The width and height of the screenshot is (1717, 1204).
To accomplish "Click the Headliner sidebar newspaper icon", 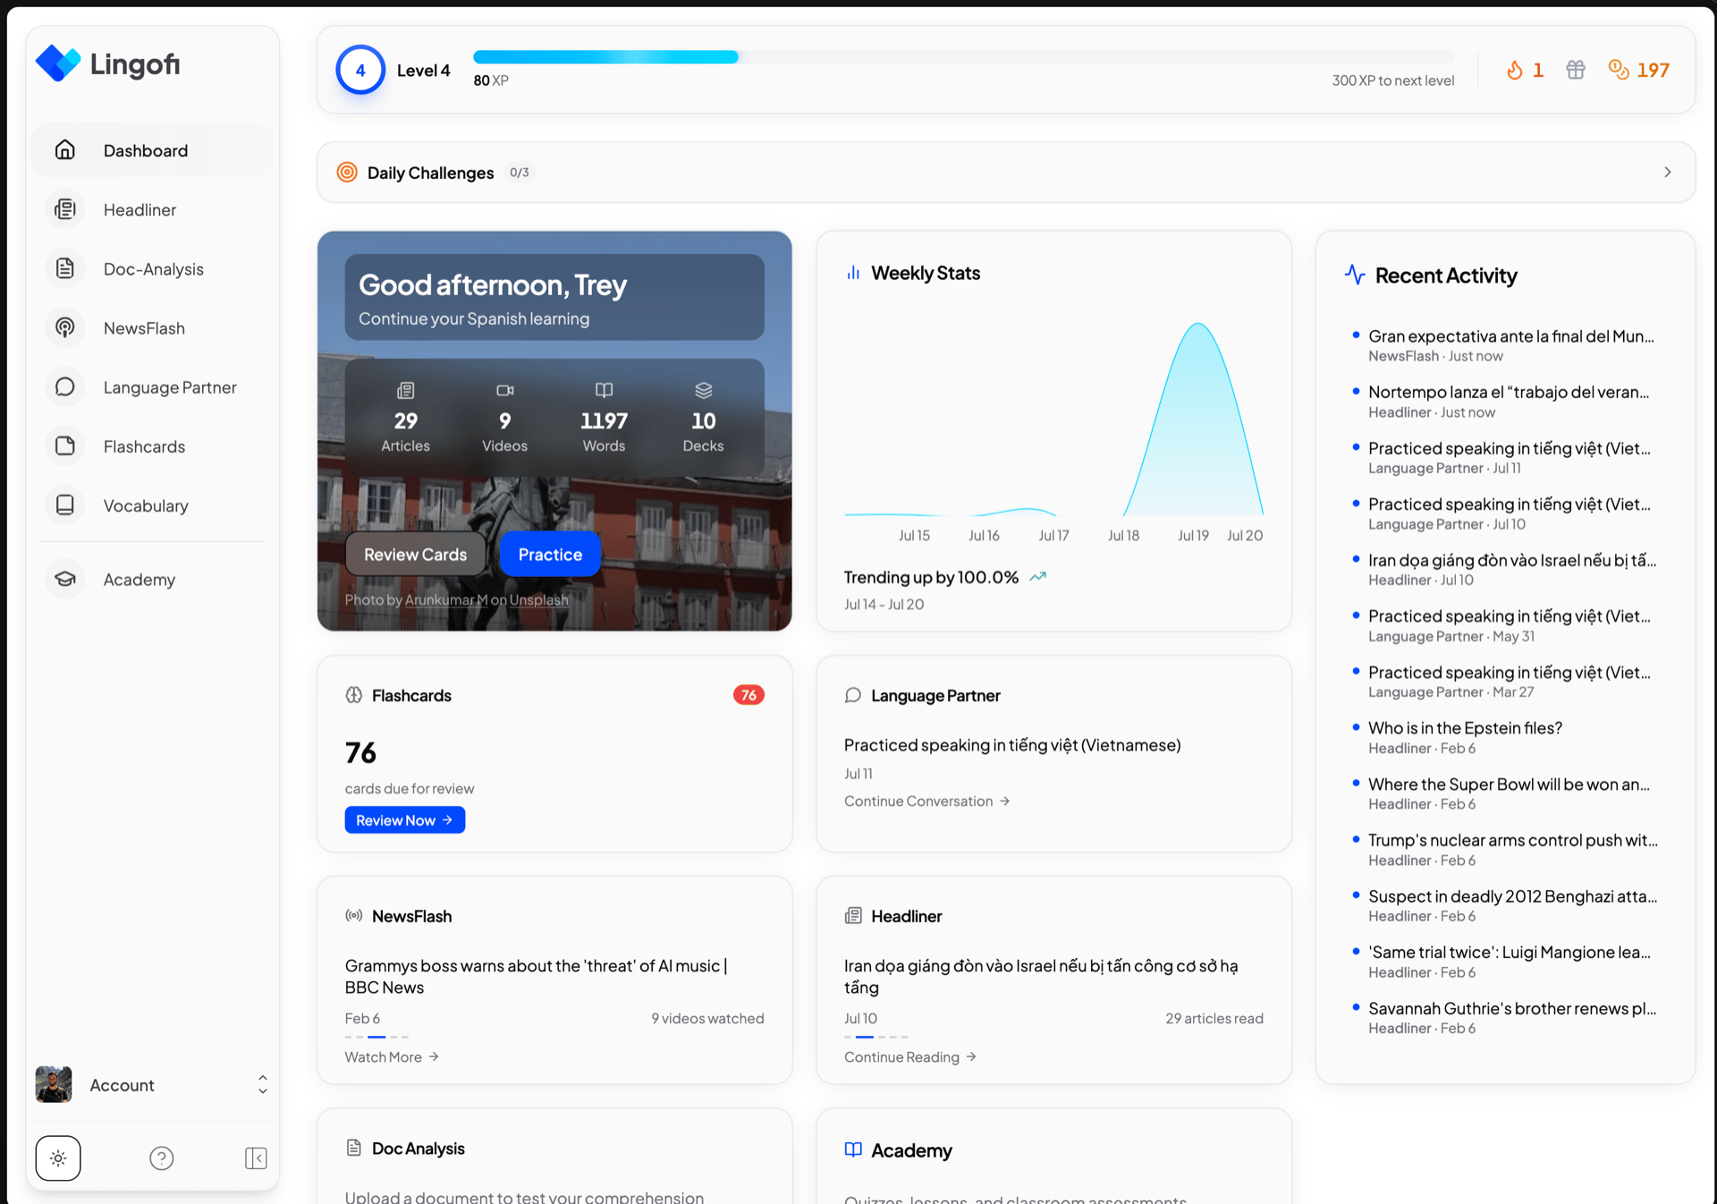I will point(65,209).
